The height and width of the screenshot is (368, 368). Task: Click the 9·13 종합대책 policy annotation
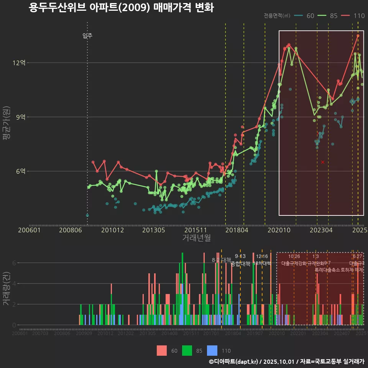coord(240,260)
